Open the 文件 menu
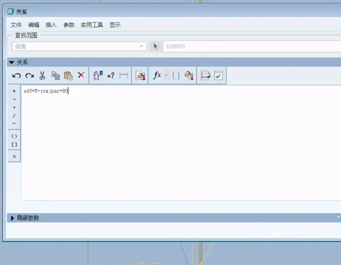This screenshot has height=265, width=341. (16, 25)
